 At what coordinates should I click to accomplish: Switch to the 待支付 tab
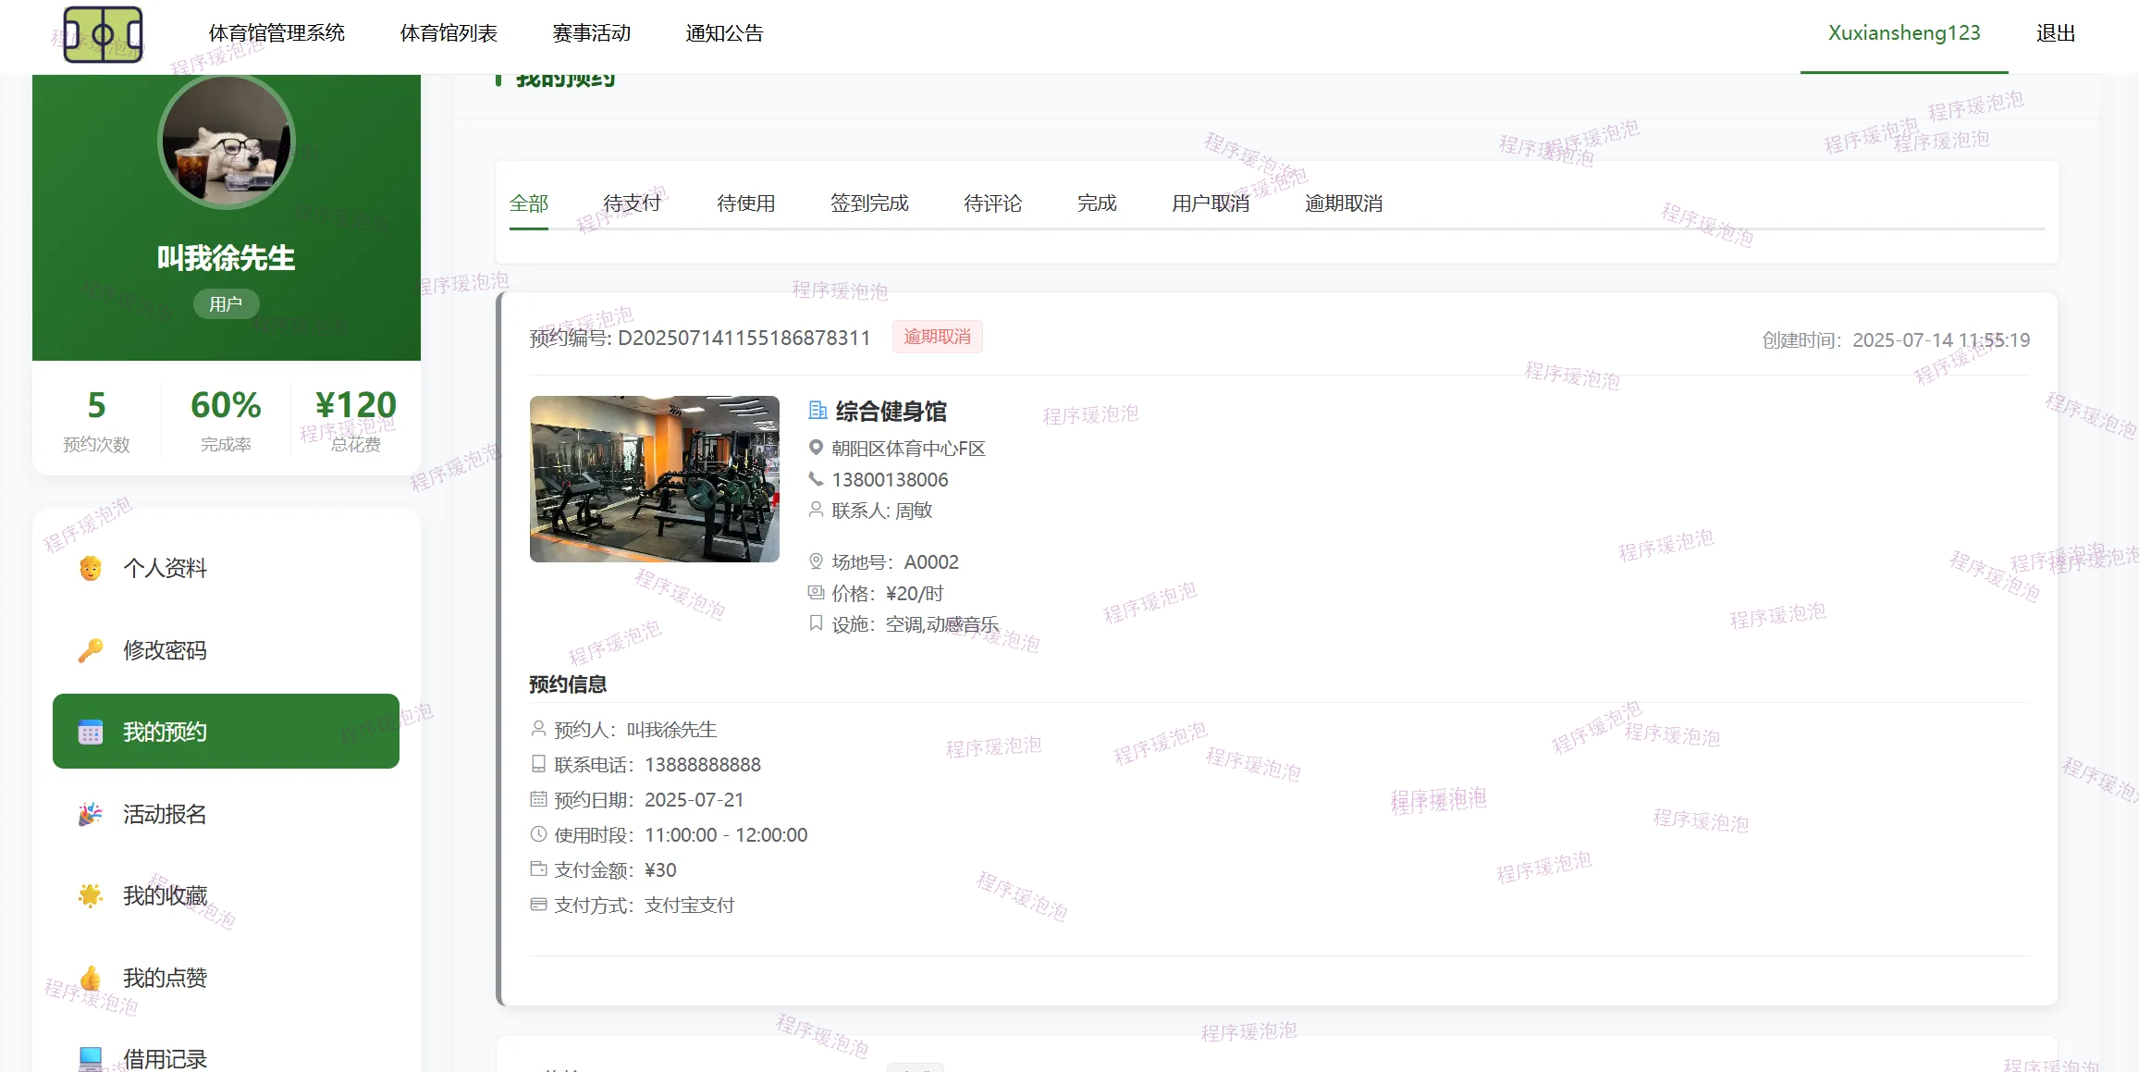point(633,203)
